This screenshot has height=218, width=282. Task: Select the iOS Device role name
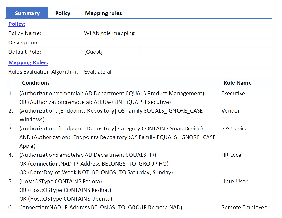(234, 128)
